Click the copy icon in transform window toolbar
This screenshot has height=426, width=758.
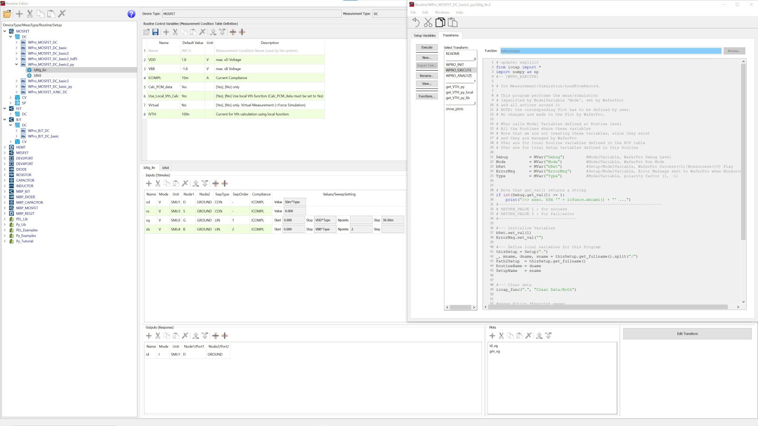tap(440, 22)
